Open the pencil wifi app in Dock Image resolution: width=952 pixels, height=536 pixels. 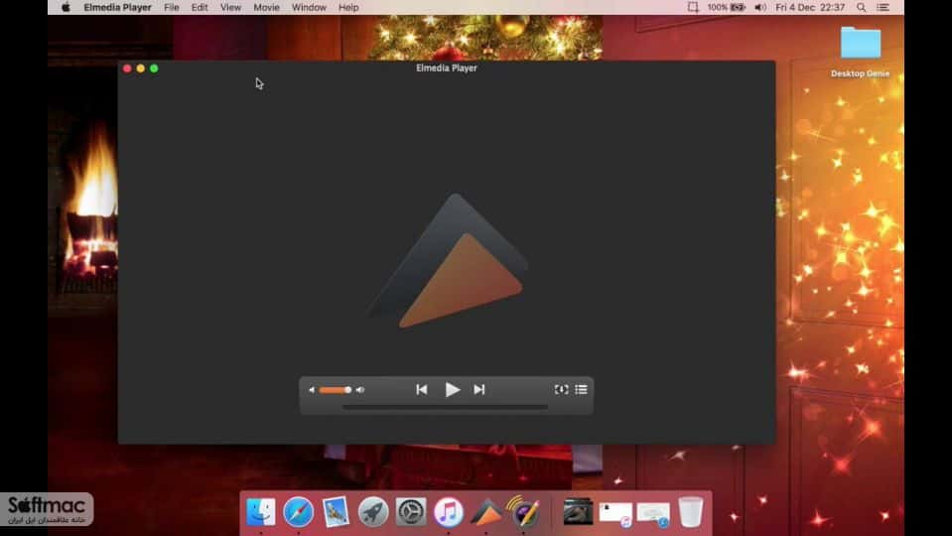[523, 512]
